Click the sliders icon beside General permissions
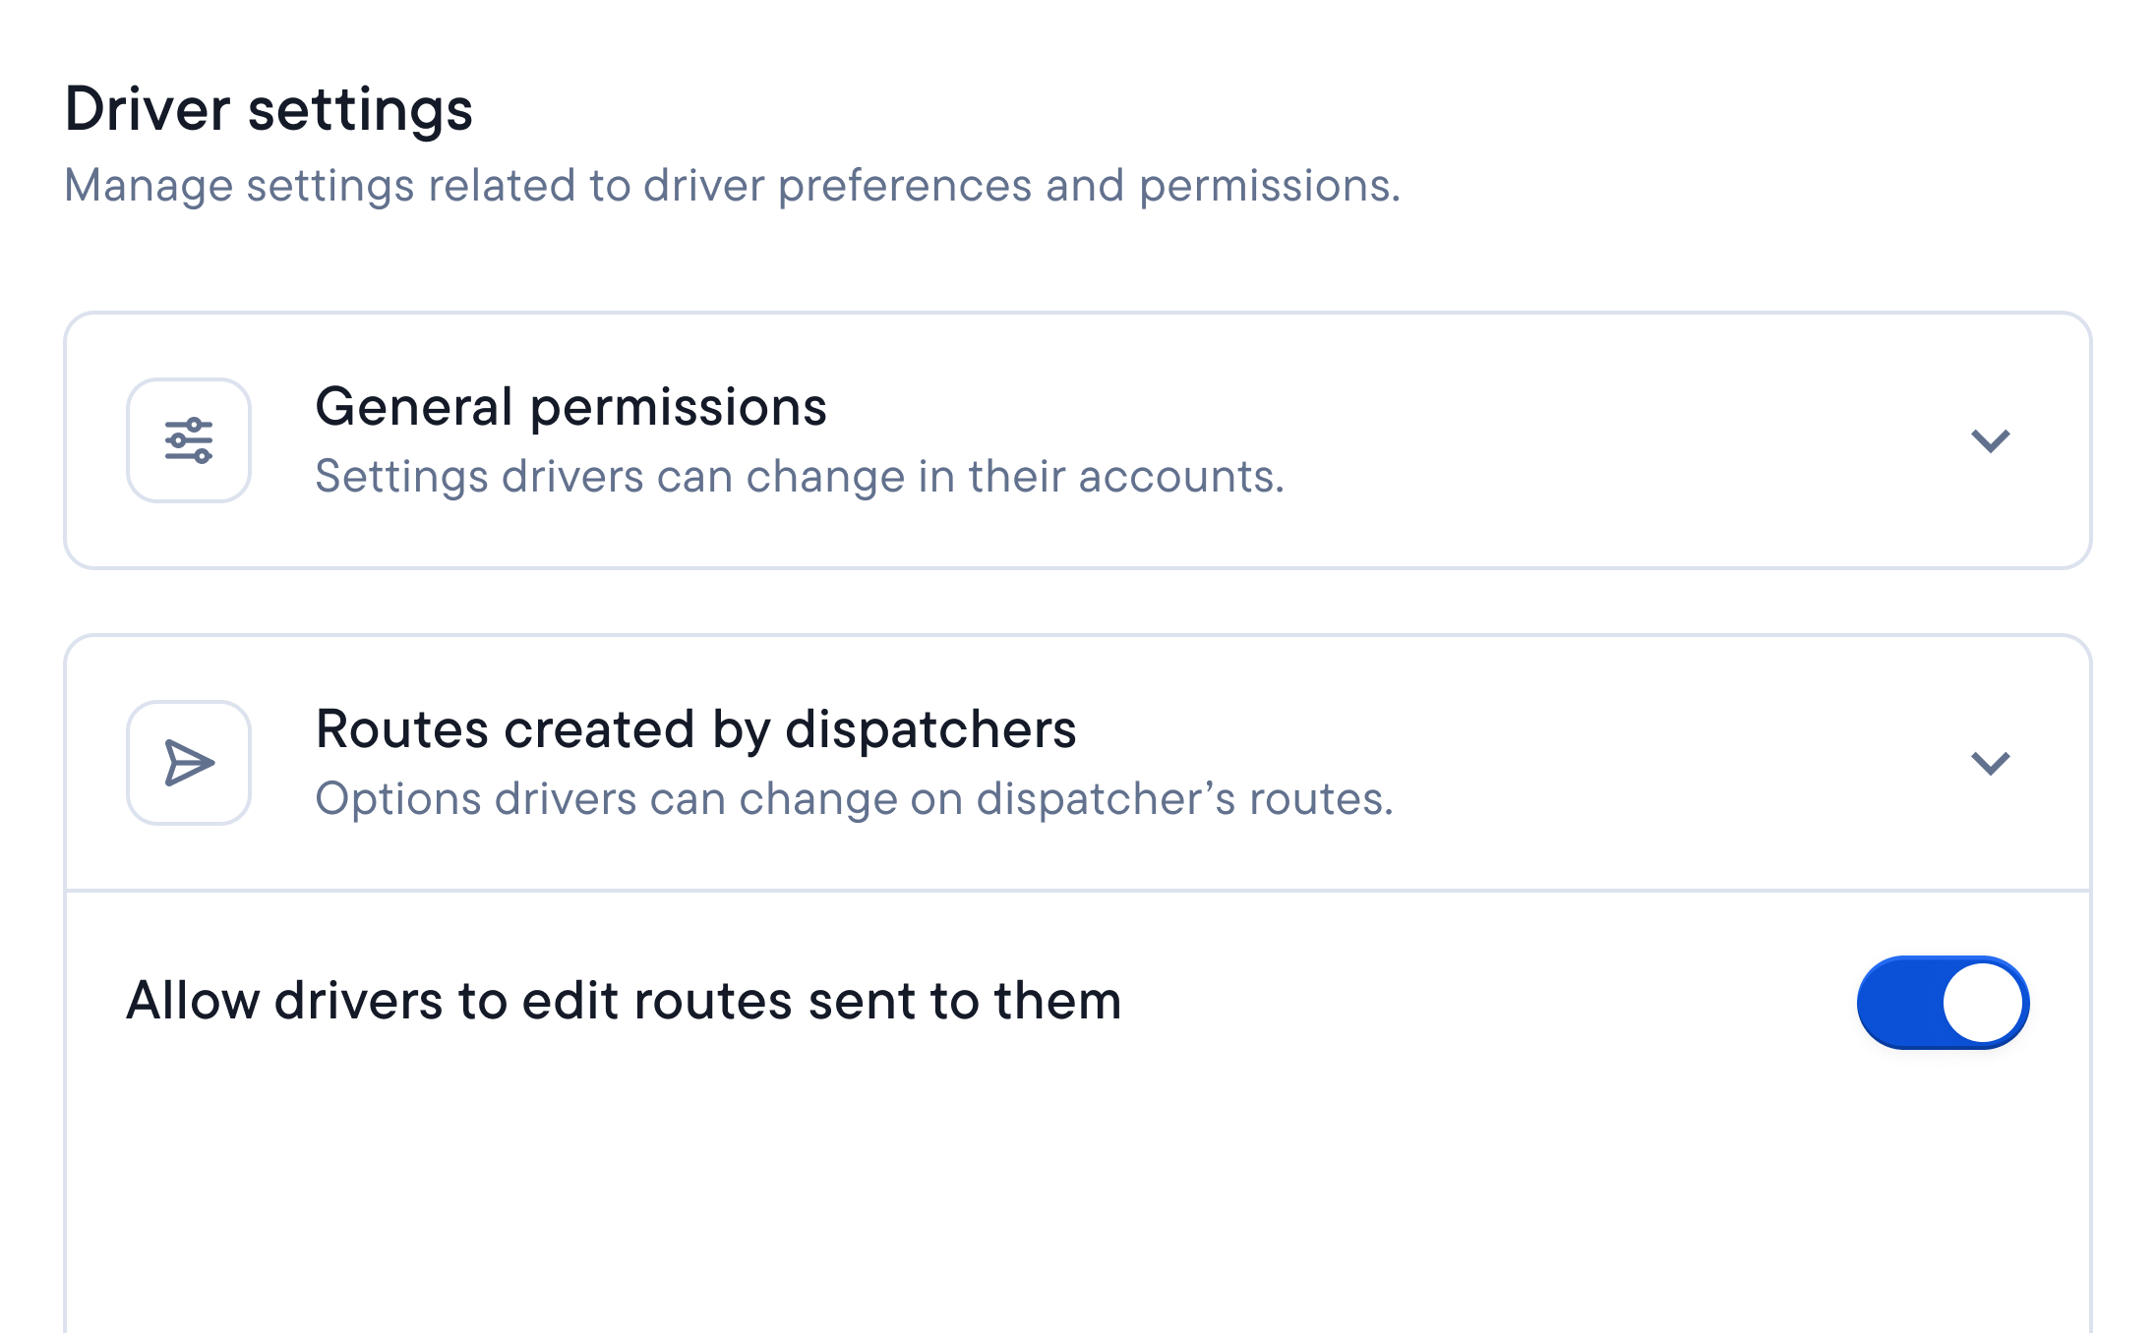The image size is (2156, 1333). coord(189,441)
